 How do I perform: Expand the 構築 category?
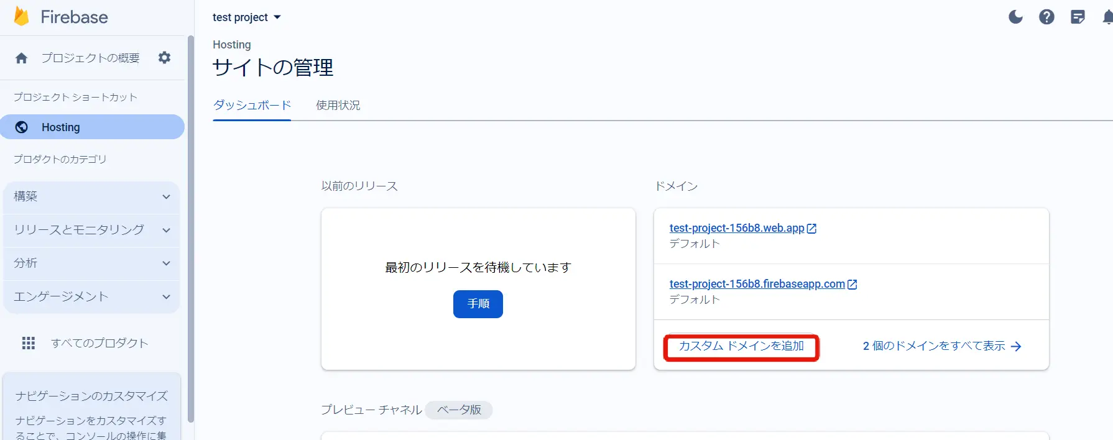point(91,196)
